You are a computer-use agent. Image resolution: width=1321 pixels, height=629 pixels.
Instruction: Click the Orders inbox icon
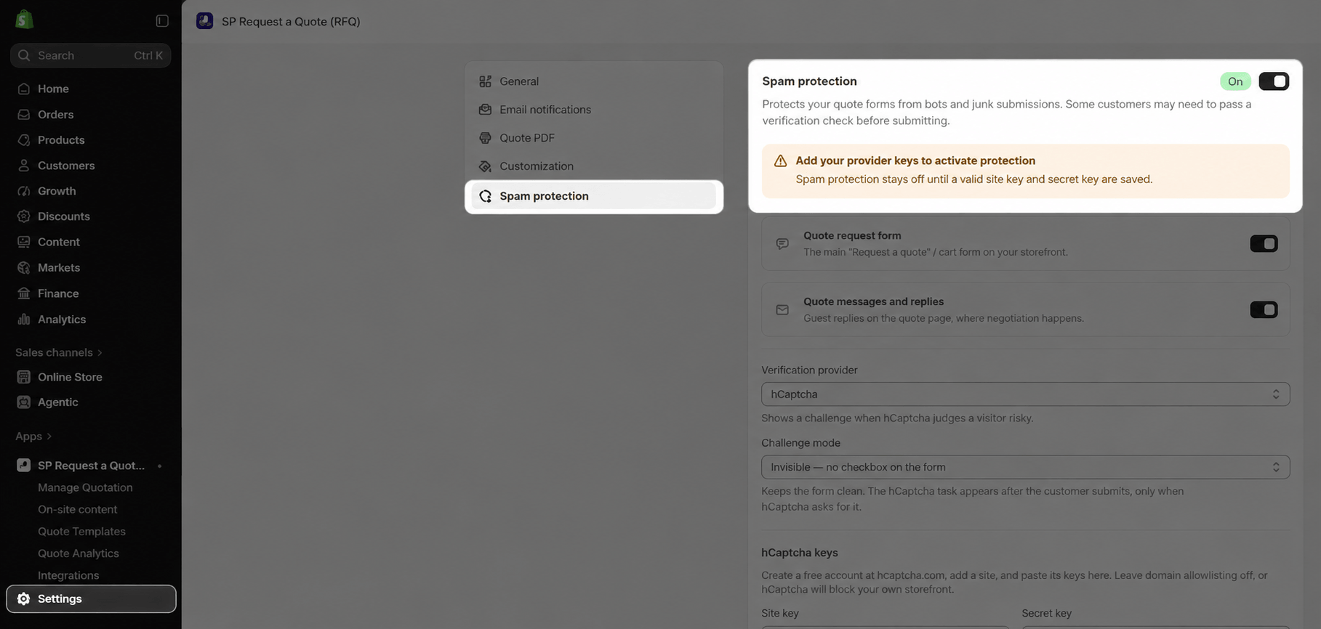pyautogui.click(x=24, y=114)
